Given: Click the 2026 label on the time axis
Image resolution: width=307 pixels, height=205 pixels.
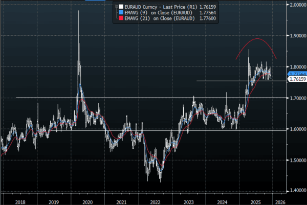Looking at the screenshot, I should (280, 202).
